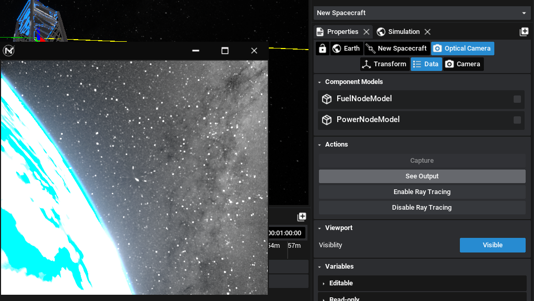Viewport: 534px width, 301px height.
Task: Click the add panel icon above the timeline
Action: click(x=302, y=217)
